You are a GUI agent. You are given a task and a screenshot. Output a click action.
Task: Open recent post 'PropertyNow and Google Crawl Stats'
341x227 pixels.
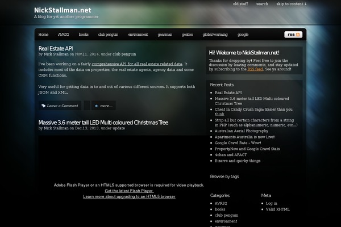(x=247, y=149)
